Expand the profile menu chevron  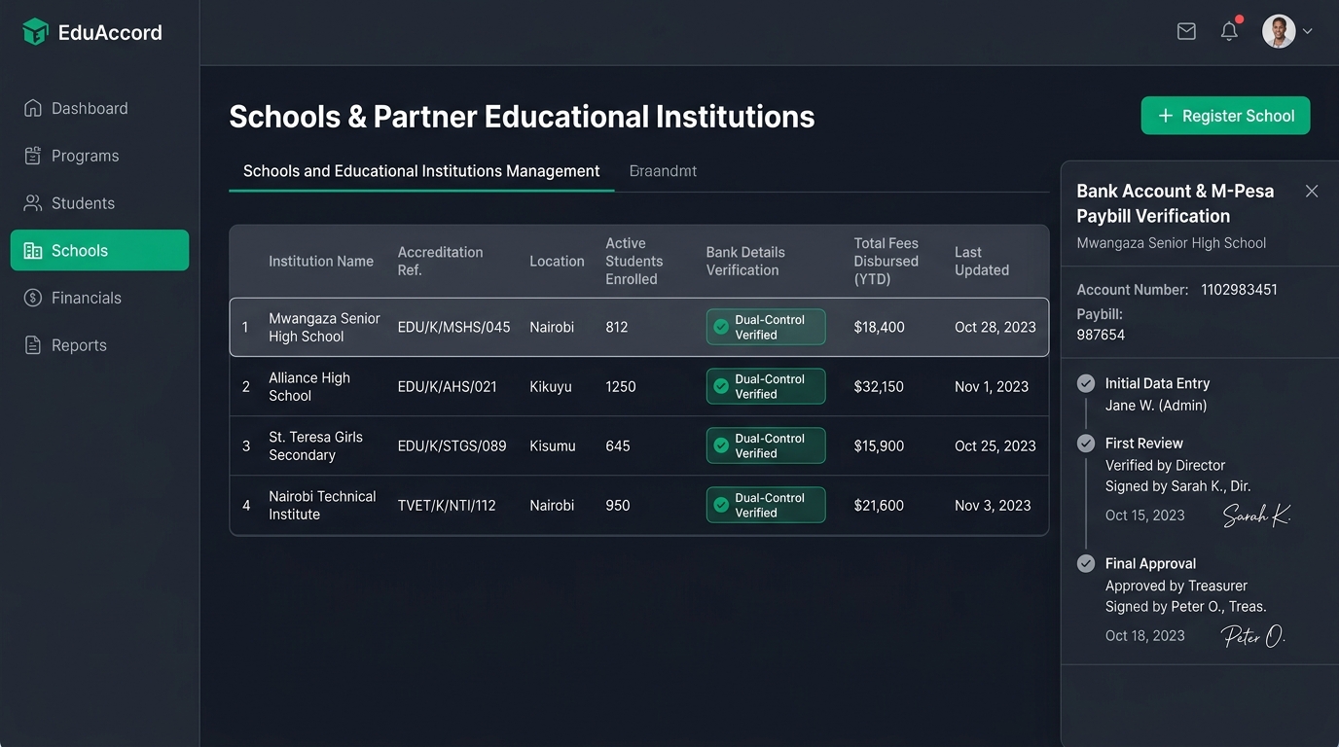[1307, 31]
